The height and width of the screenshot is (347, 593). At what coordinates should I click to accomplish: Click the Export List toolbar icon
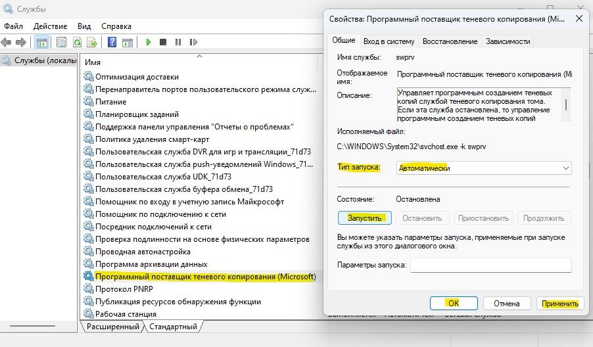92,42
